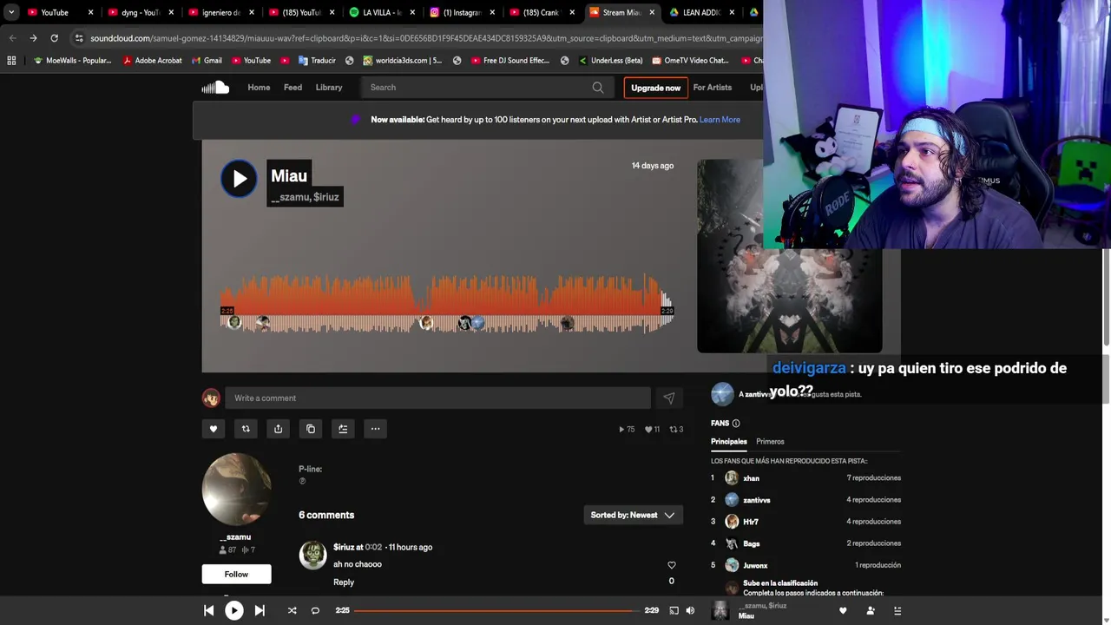This screenshot has height=625, width=1111.
Task: Send comment with paper plane icon
Action: [669, 398]
